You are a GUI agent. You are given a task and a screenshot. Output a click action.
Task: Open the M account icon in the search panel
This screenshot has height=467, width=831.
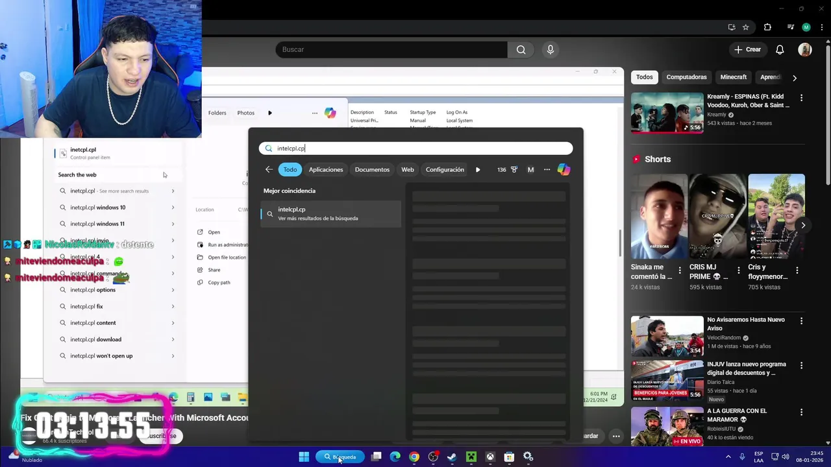pyautogui.click(x=530, y=169)
